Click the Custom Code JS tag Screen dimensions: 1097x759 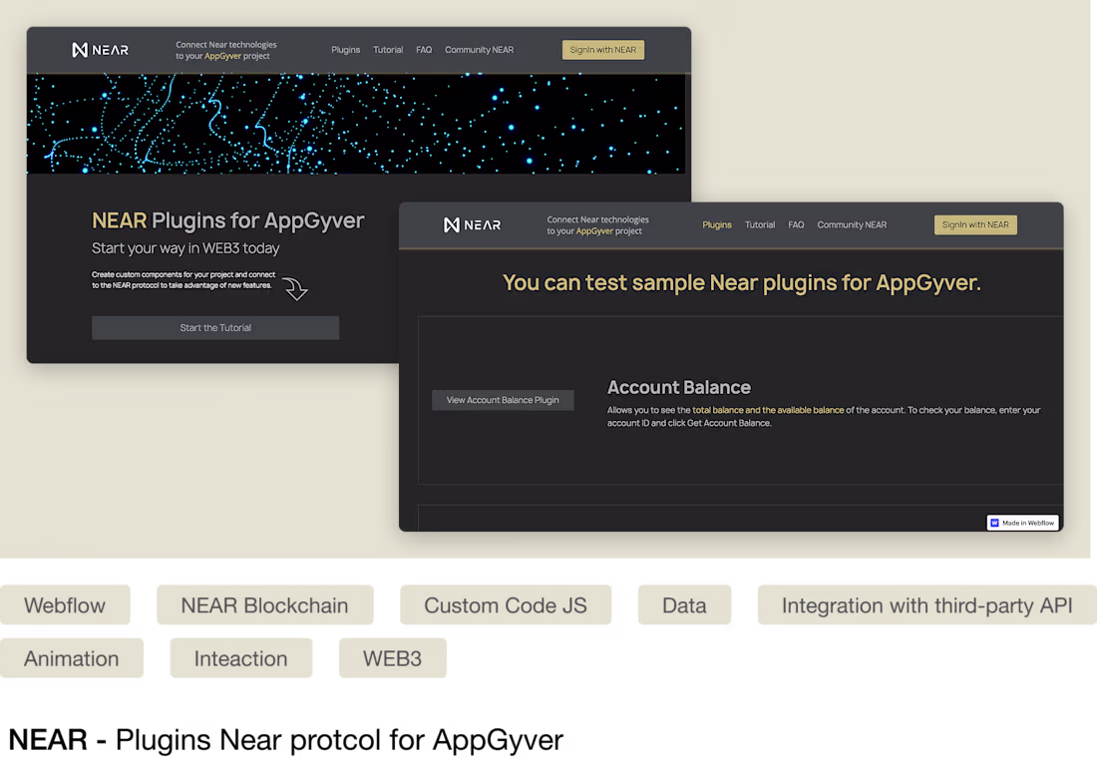(506, 605)
